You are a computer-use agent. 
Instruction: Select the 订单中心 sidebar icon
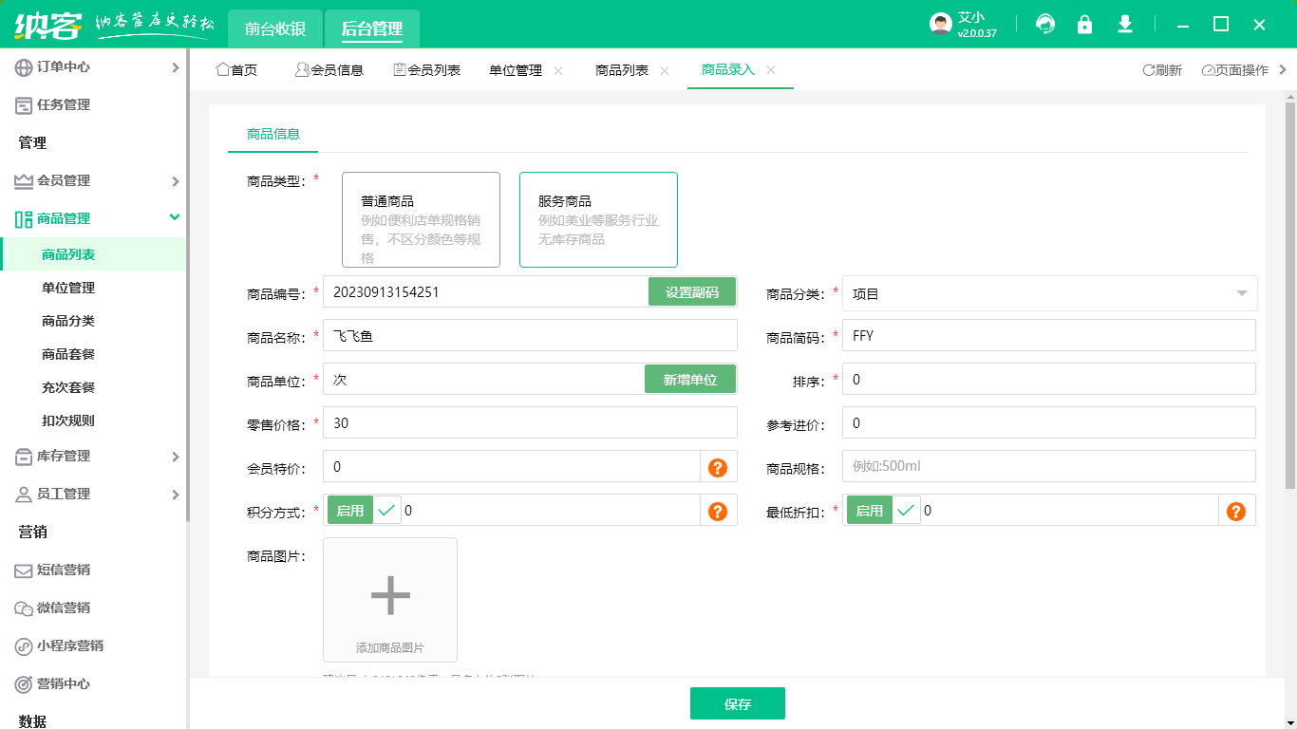point(21,66)
